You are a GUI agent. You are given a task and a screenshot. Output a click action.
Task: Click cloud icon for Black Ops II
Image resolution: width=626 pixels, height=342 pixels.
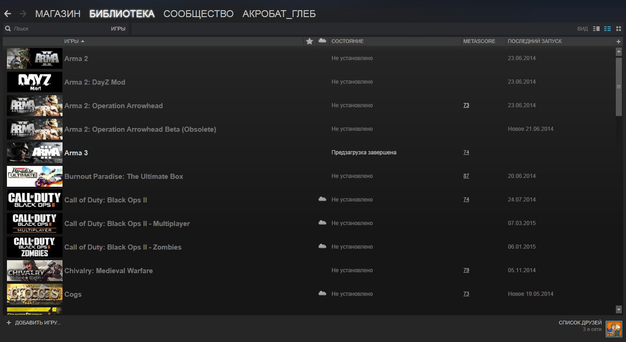tap(322, 199)
